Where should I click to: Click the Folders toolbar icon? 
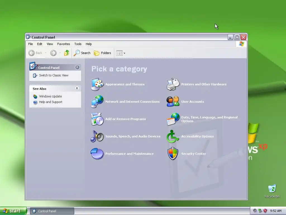coord(97,53)
